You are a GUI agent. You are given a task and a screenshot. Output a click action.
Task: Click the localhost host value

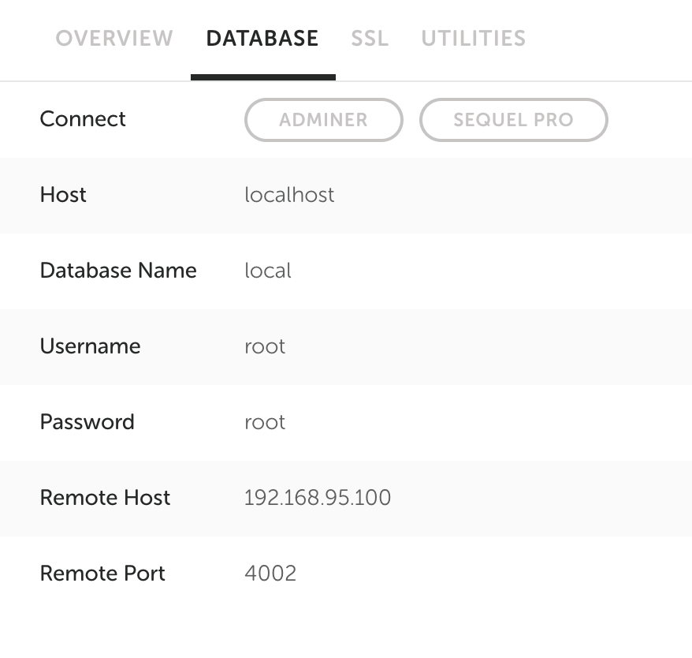[289, 195]
